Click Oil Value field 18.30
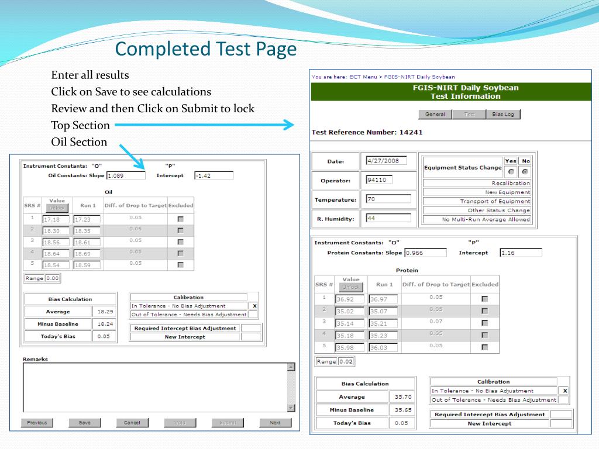Image resolution: width=599 pixels, height=449 pixels. [x=56, y=231]
